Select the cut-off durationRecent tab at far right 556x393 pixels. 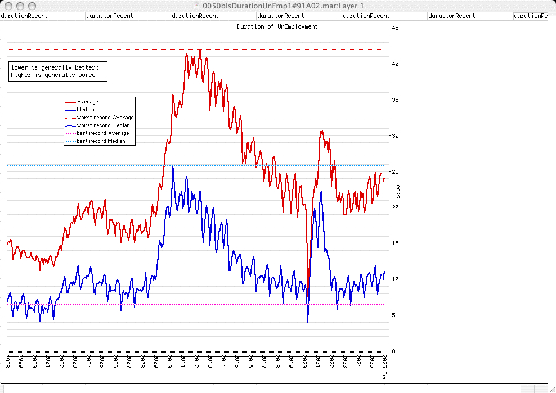pos(530,16)
